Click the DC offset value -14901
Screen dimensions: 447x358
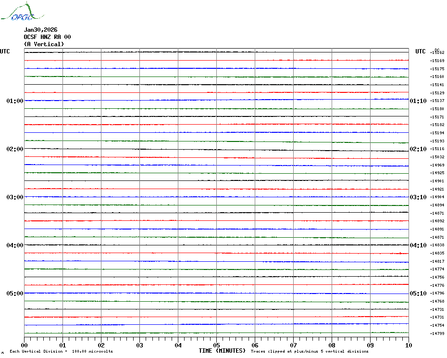(437, 181)
